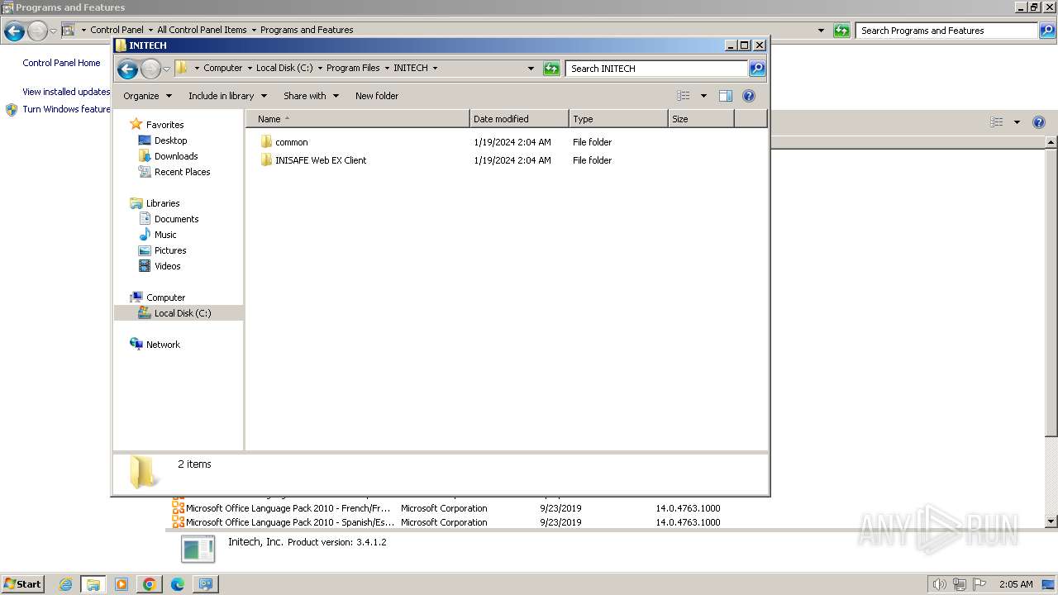This screenshot has height=595, width=1058.
Task: Click search magnifier in INITECH window
Action: point(757,69)
